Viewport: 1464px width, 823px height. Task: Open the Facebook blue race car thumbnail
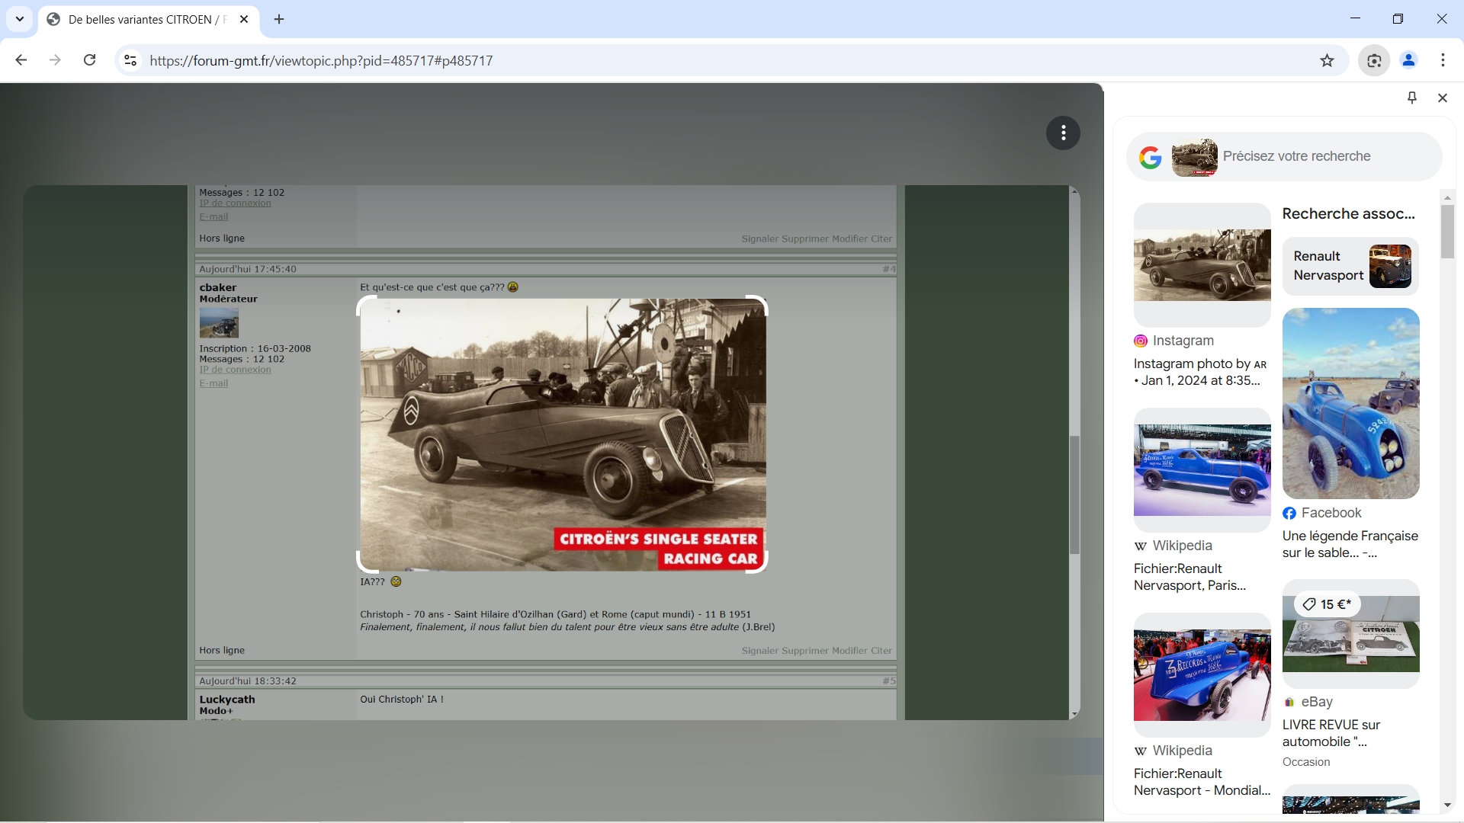1350,403
